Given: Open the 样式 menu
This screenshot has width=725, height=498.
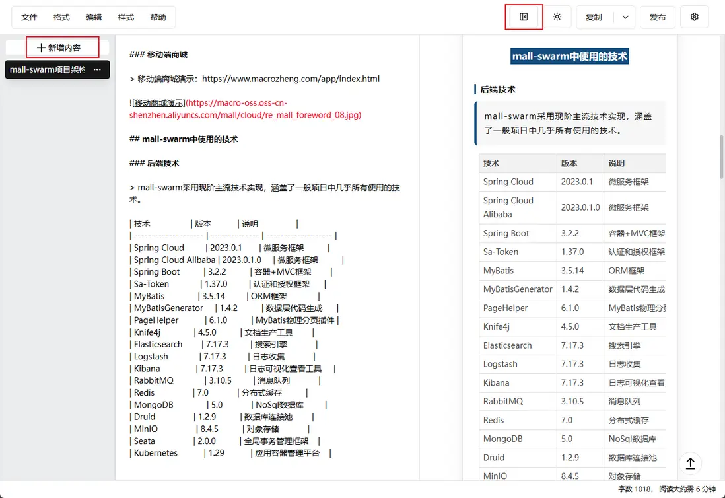Looking at the screenshot, I should tap(125, 17).
